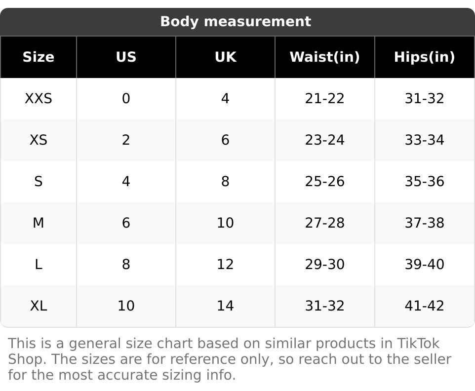
Task: Click the 41-42 hips measurement cell
Action: pyautogui.click(x=424, y=306)
